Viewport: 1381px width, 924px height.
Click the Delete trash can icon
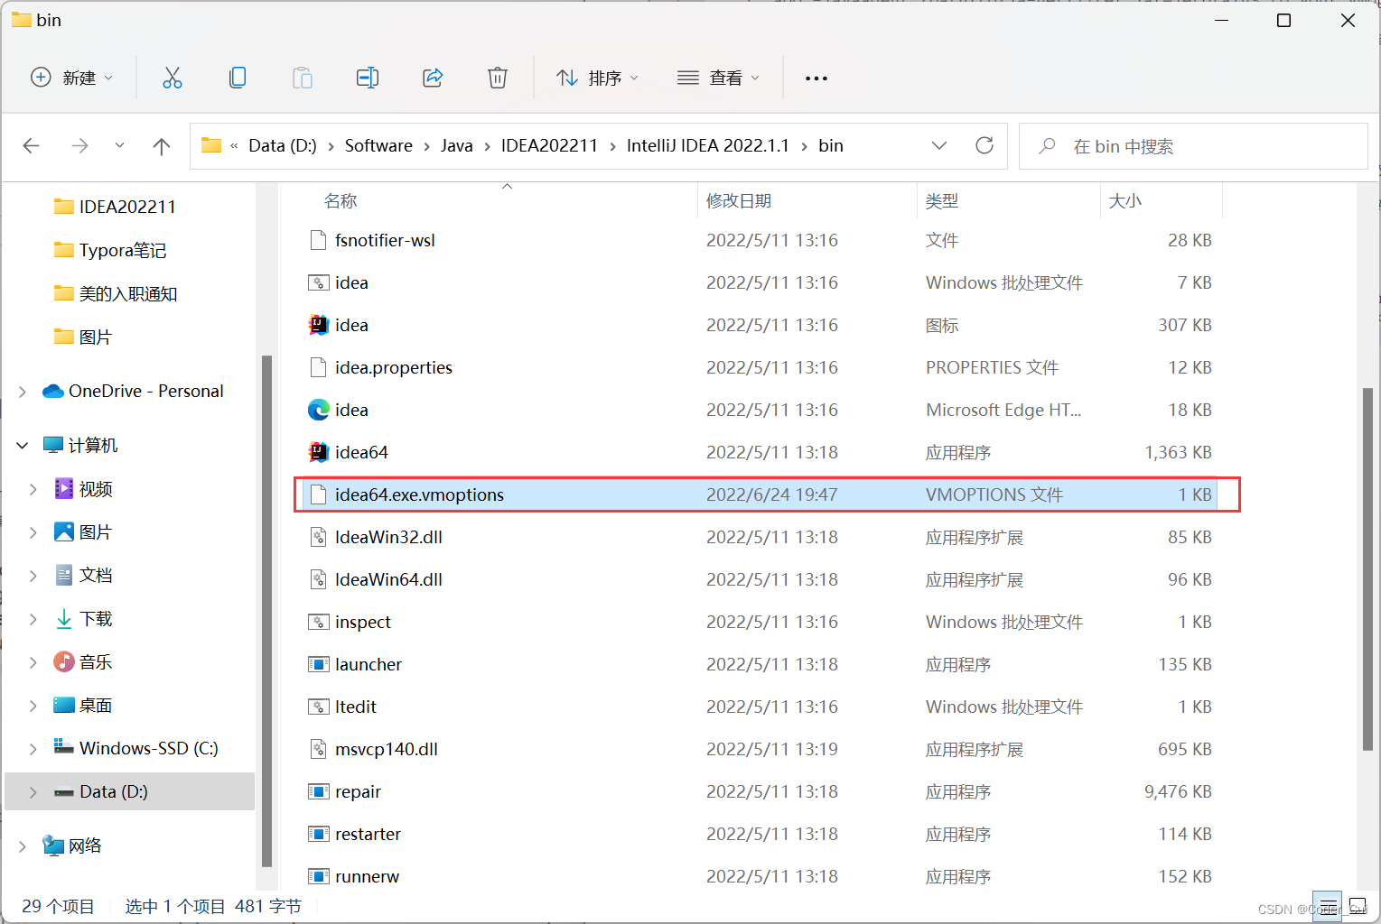[x=498, y=78]
